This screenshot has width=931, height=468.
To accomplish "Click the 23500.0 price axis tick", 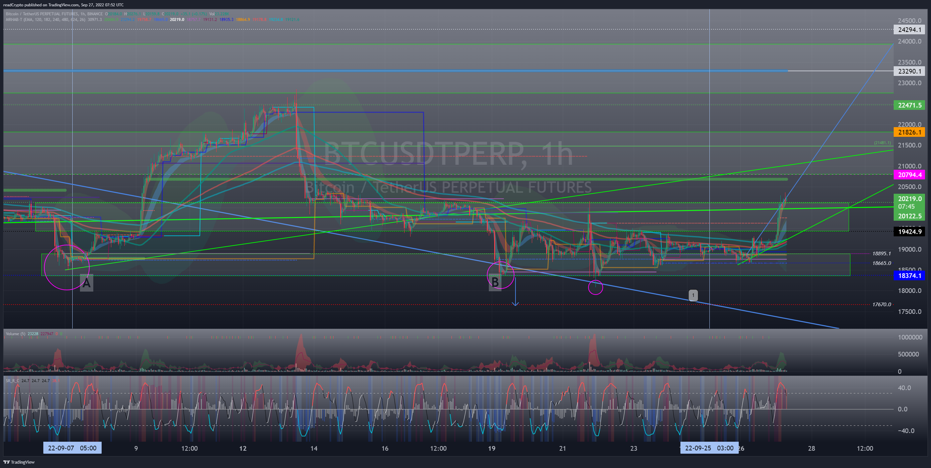I will tap(909, 62).
